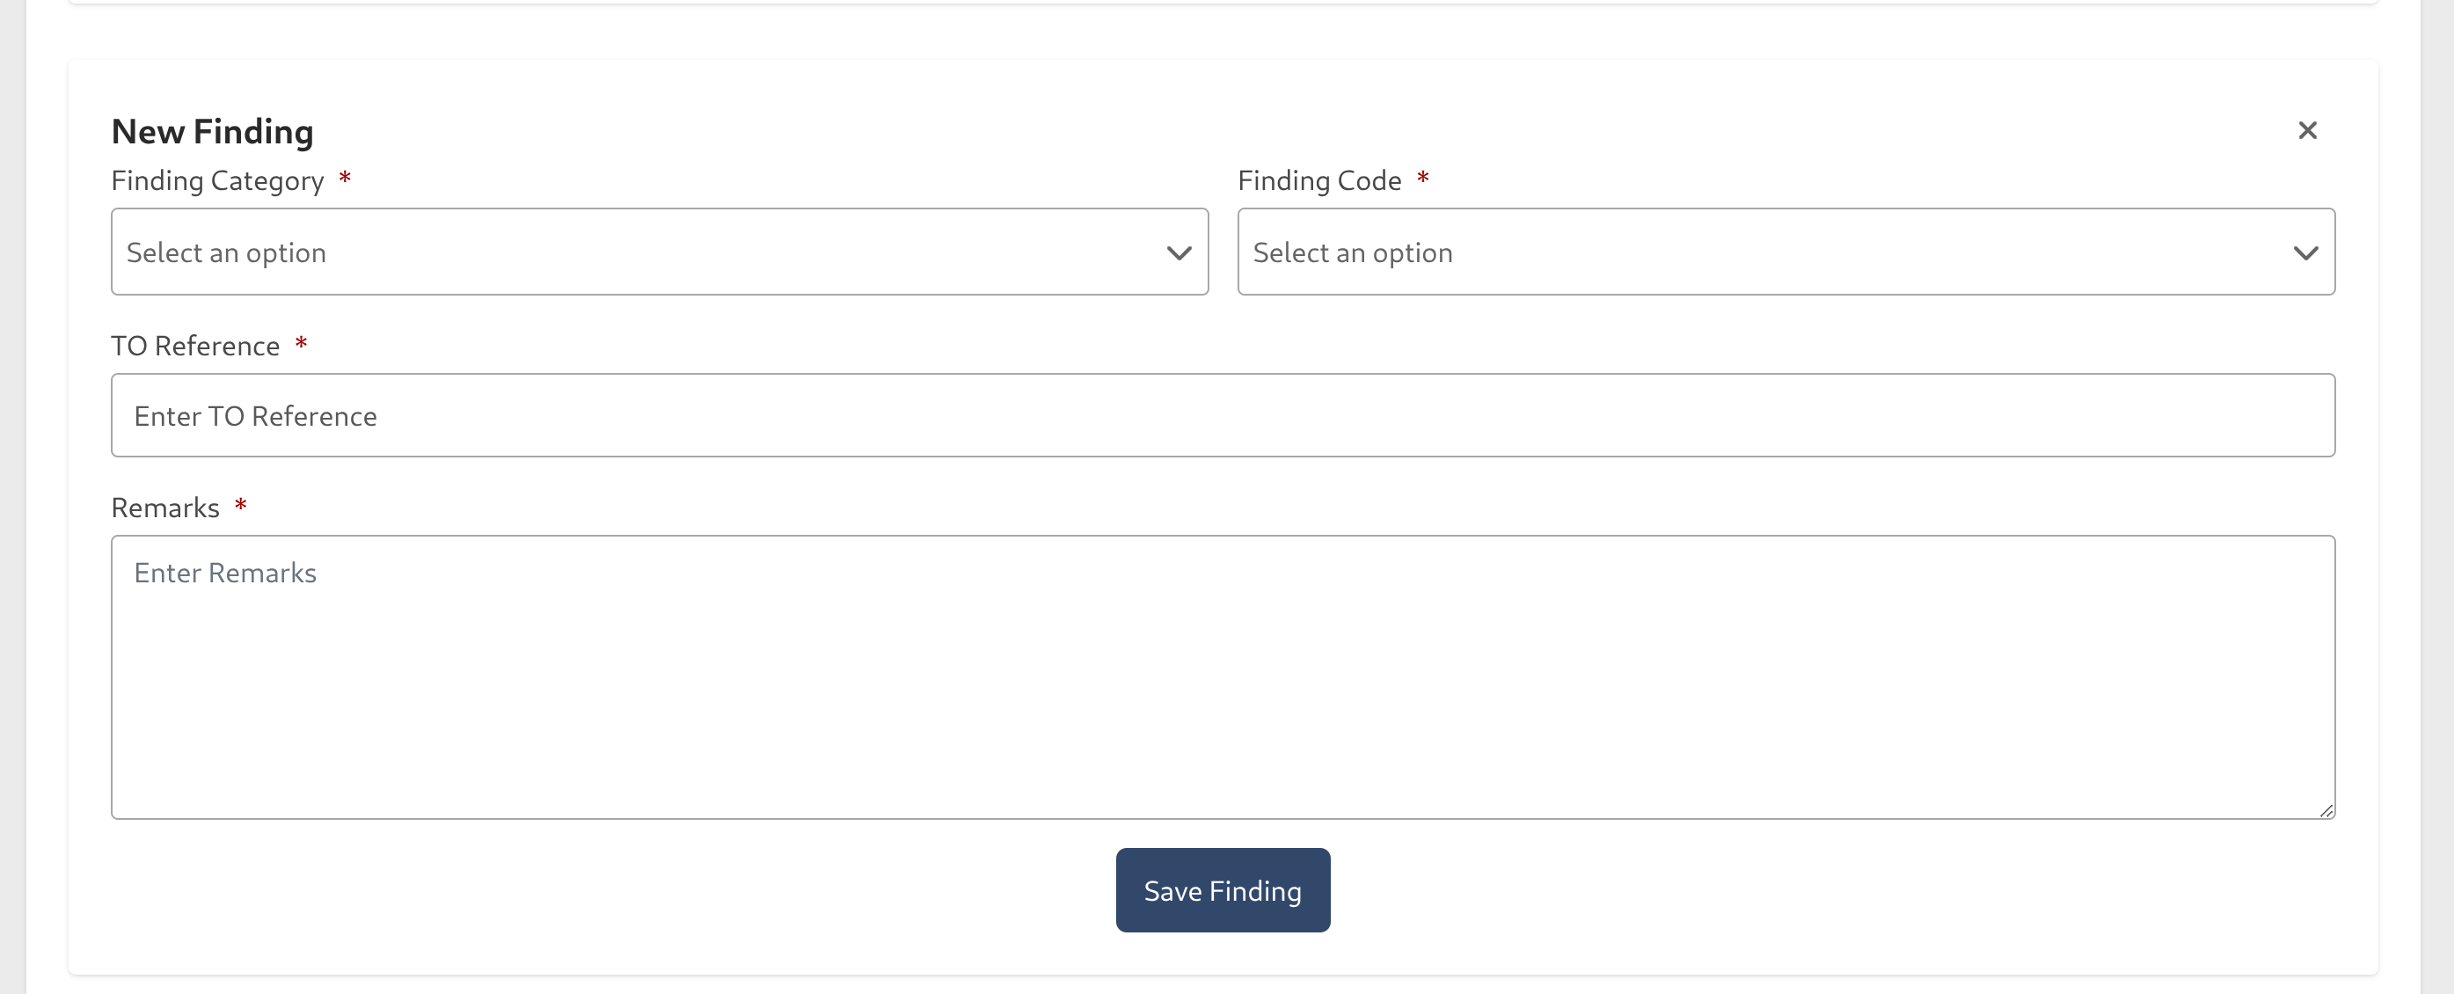Click the Remarks label text
The height and width of the screenshot is (994, 2454).
[164, 508]
